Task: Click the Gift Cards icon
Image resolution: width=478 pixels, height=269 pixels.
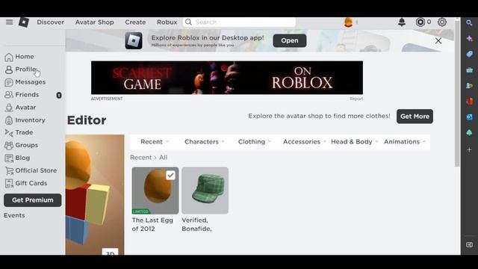Action: [9, 183]
